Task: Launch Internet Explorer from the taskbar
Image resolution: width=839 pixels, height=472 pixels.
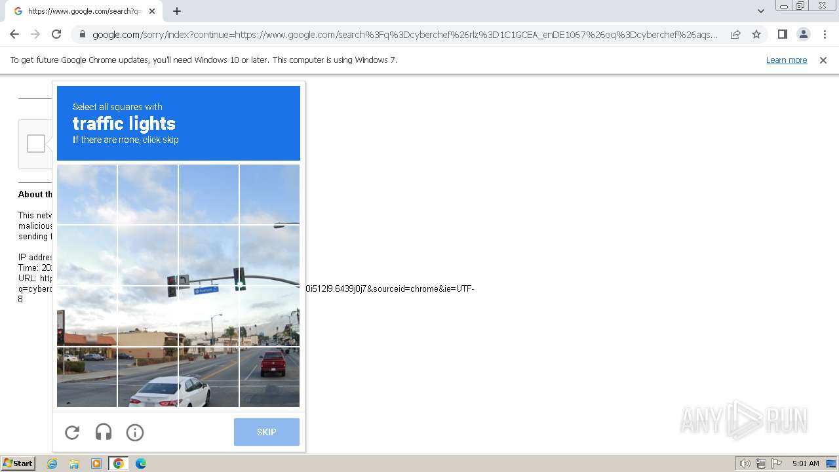Action: tap(52, 463)
